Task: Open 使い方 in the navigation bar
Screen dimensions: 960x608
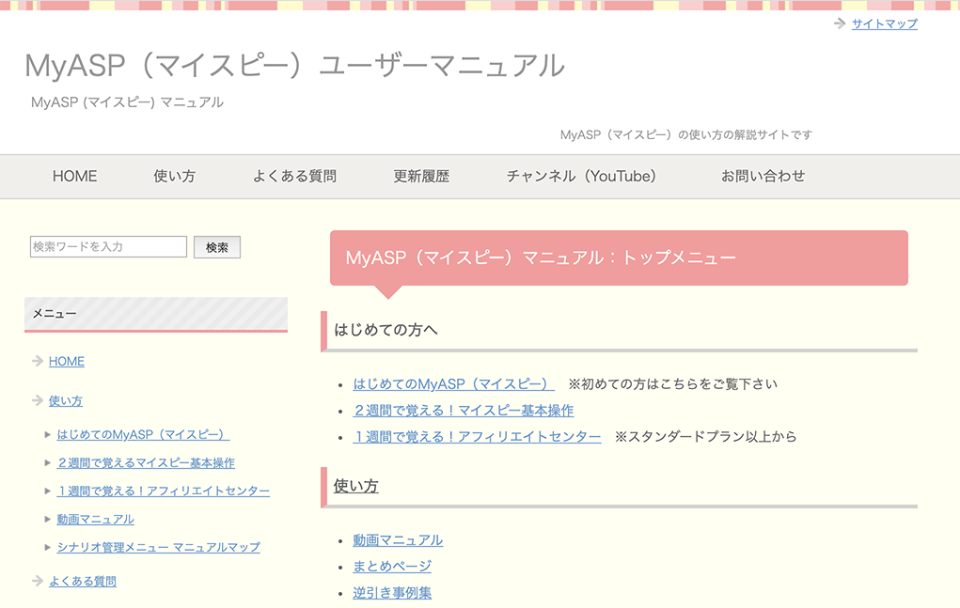Action: click(175, 176)
